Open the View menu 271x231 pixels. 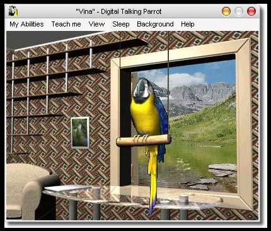tap(96, 24)
